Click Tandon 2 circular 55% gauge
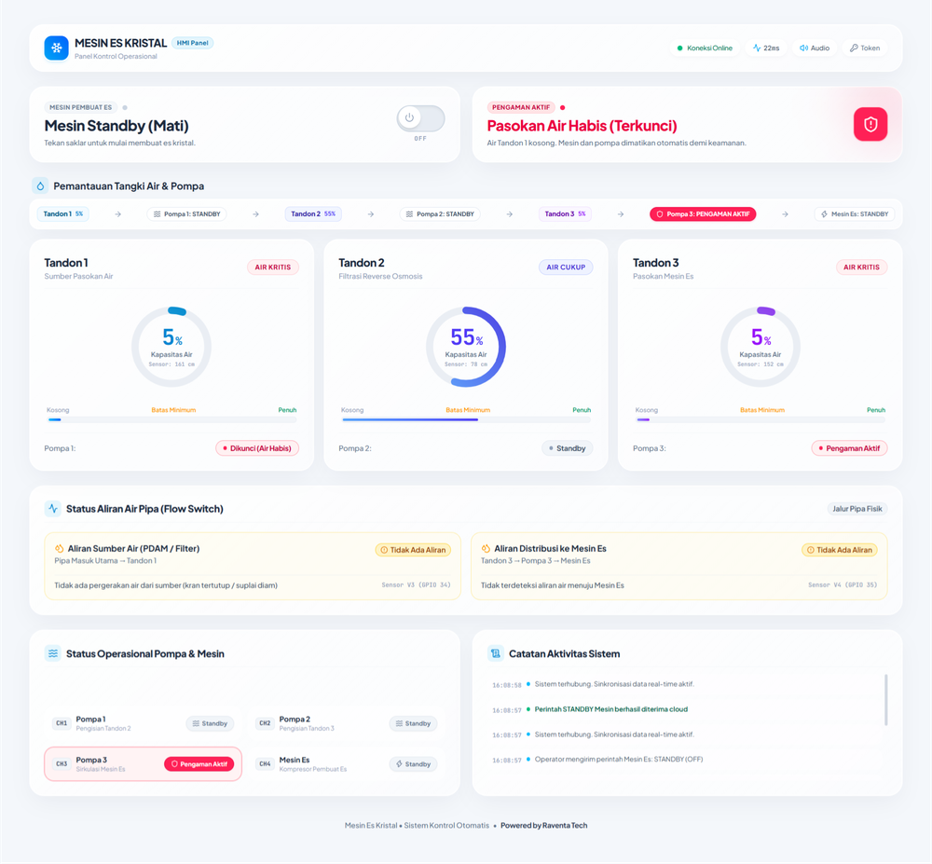Viewport: 932px width, 864px height. click(466, 347)
